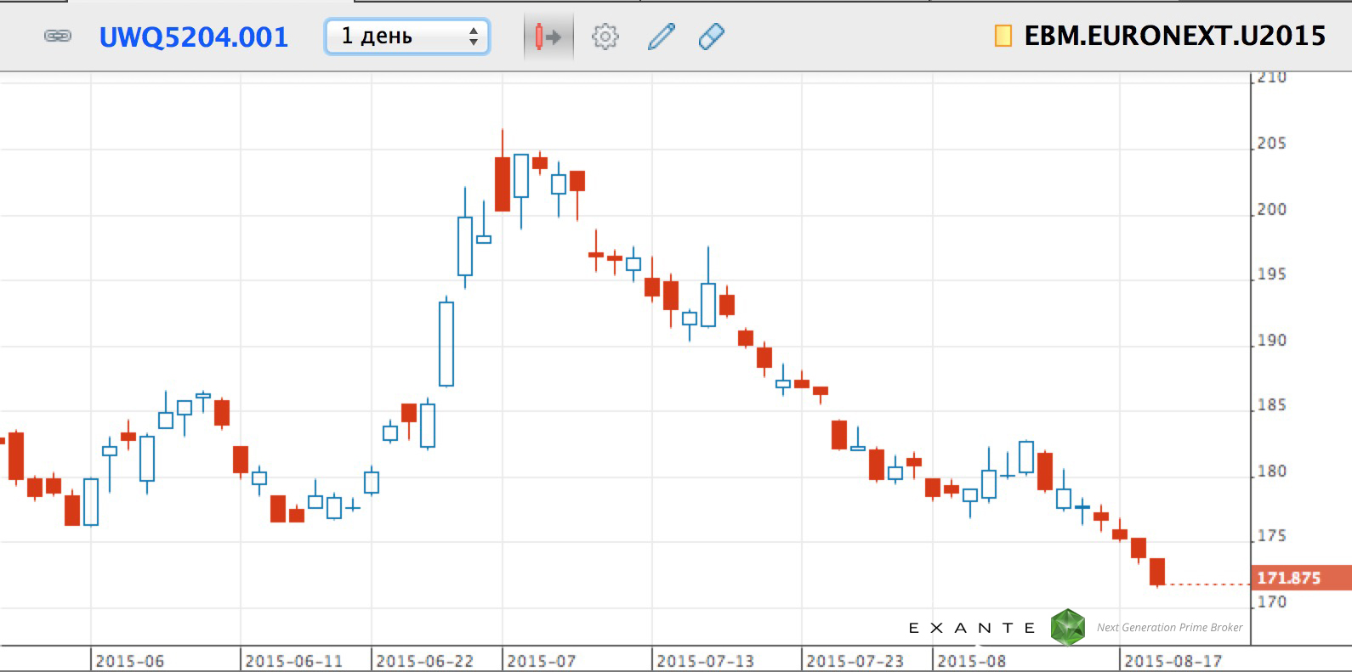Click the 2015-06-22 date marker
This screenshot has height=672, width=1352.
click(424, 661)
